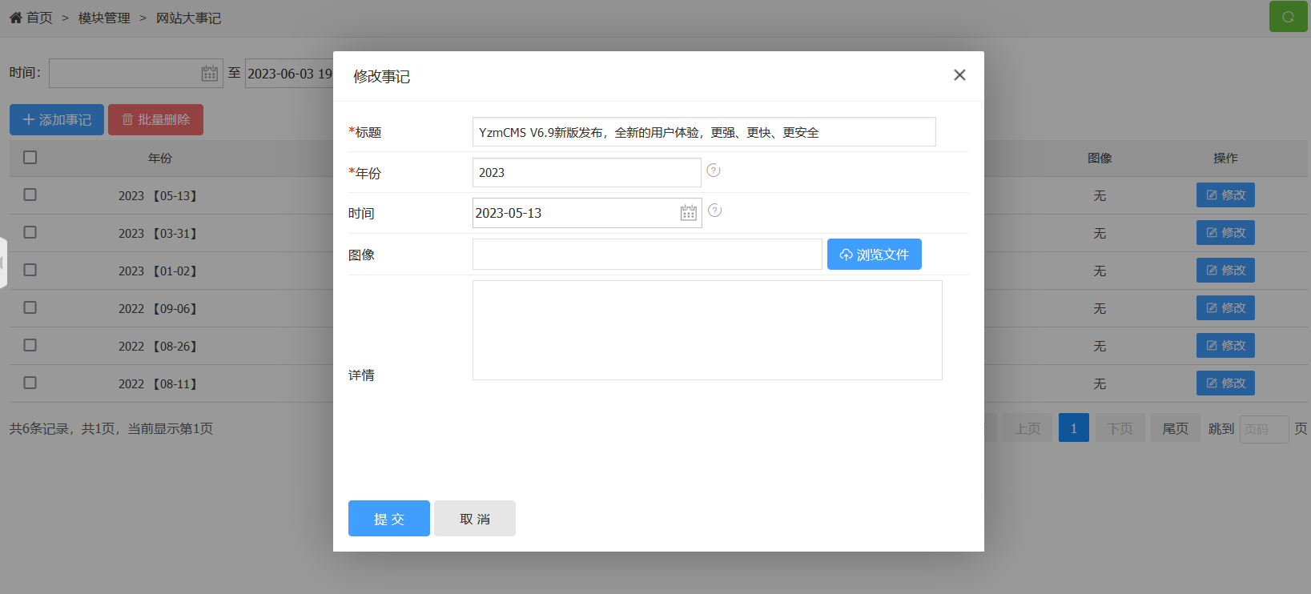Open calendar picker in dialog 时间 field
The image size is (1311, 594).
688,213
